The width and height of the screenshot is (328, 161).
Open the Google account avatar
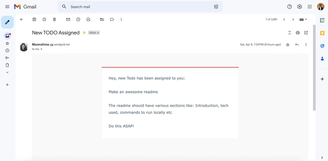pos(321,7)
